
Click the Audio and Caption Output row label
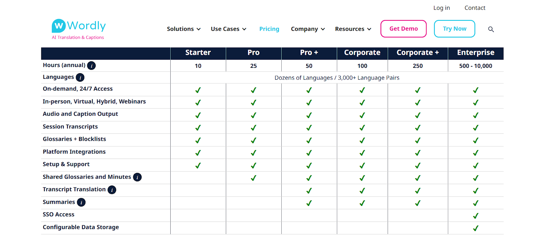[x=80, y=114]
